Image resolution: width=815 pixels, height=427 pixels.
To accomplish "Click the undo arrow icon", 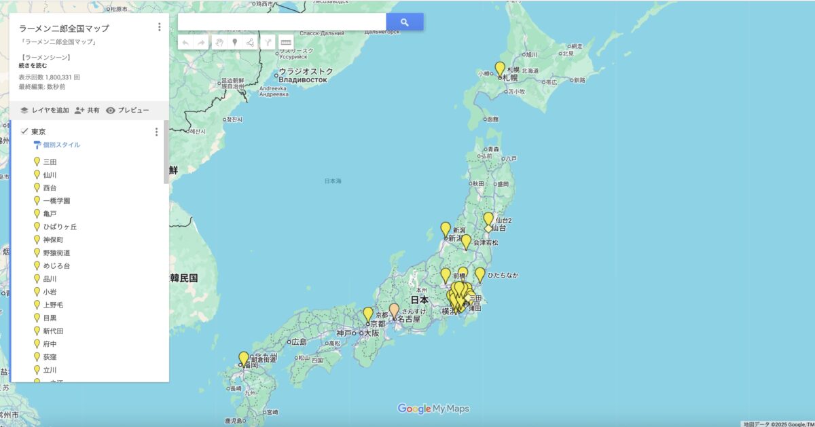I will [x=186, y=43].
